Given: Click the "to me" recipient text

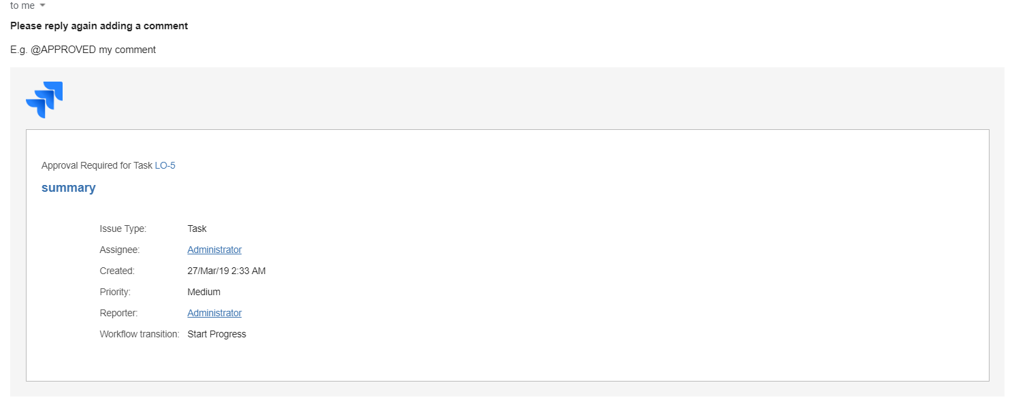Looking at the screenshot, I should (x=22, y=5).
